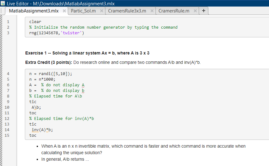Open the CramersRule3x3.m tab
The width and height of the screenshot is (269, 166).
coord(127,11)
